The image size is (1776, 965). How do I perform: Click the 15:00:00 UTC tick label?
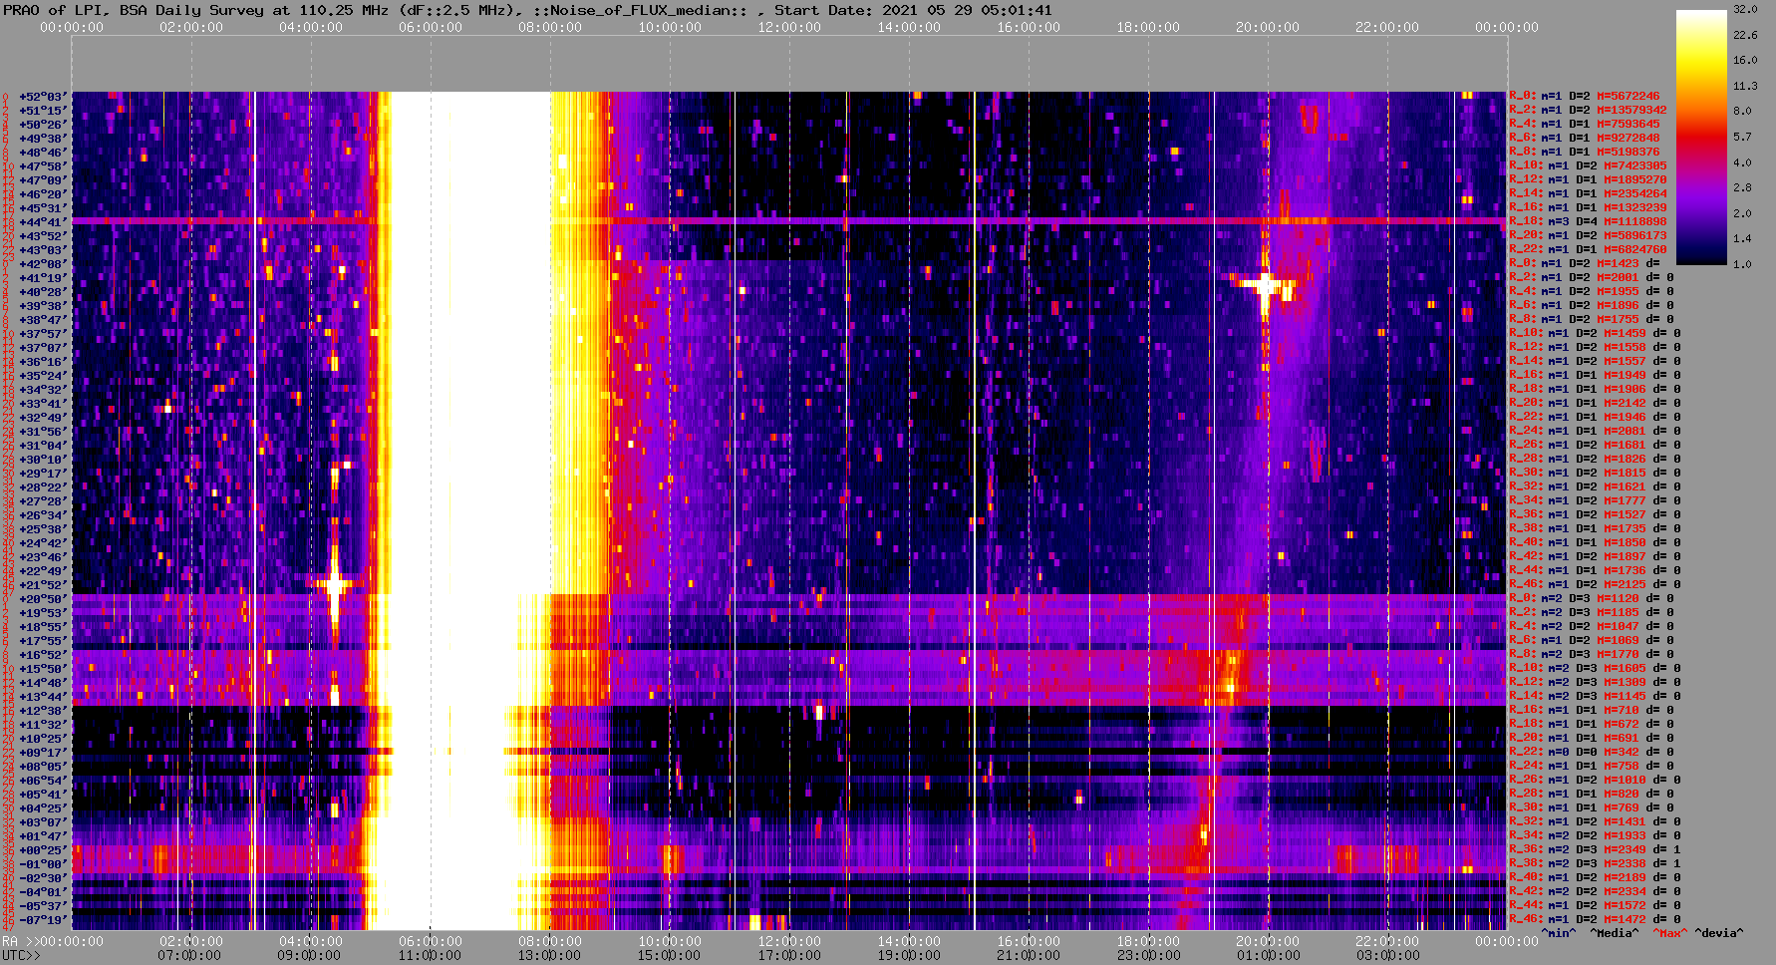coord(670,955)
